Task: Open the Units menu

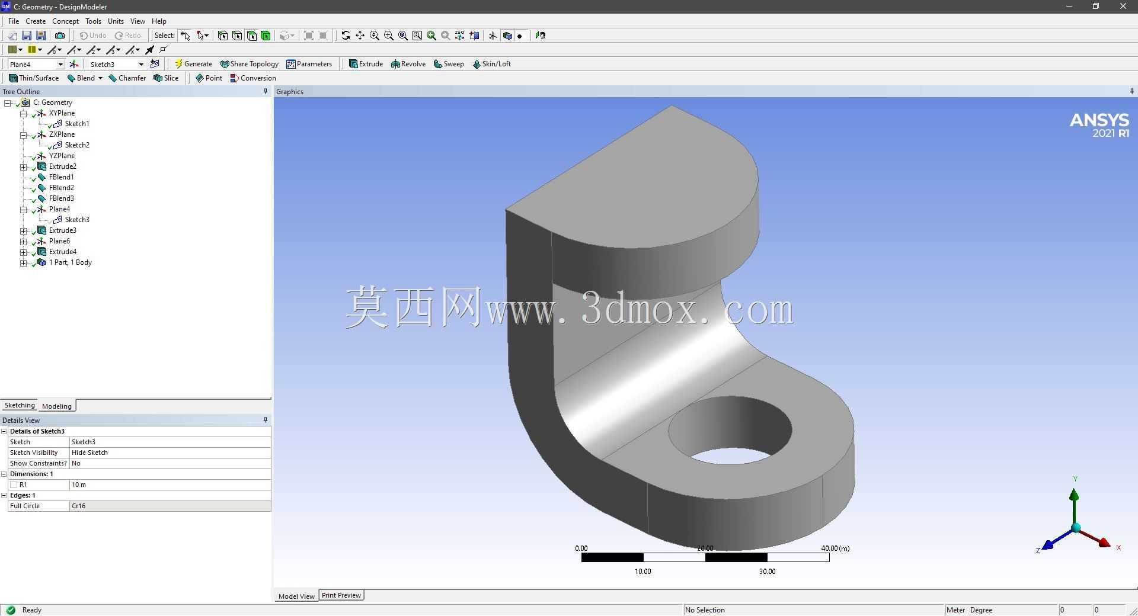Action: coord(116,21)
